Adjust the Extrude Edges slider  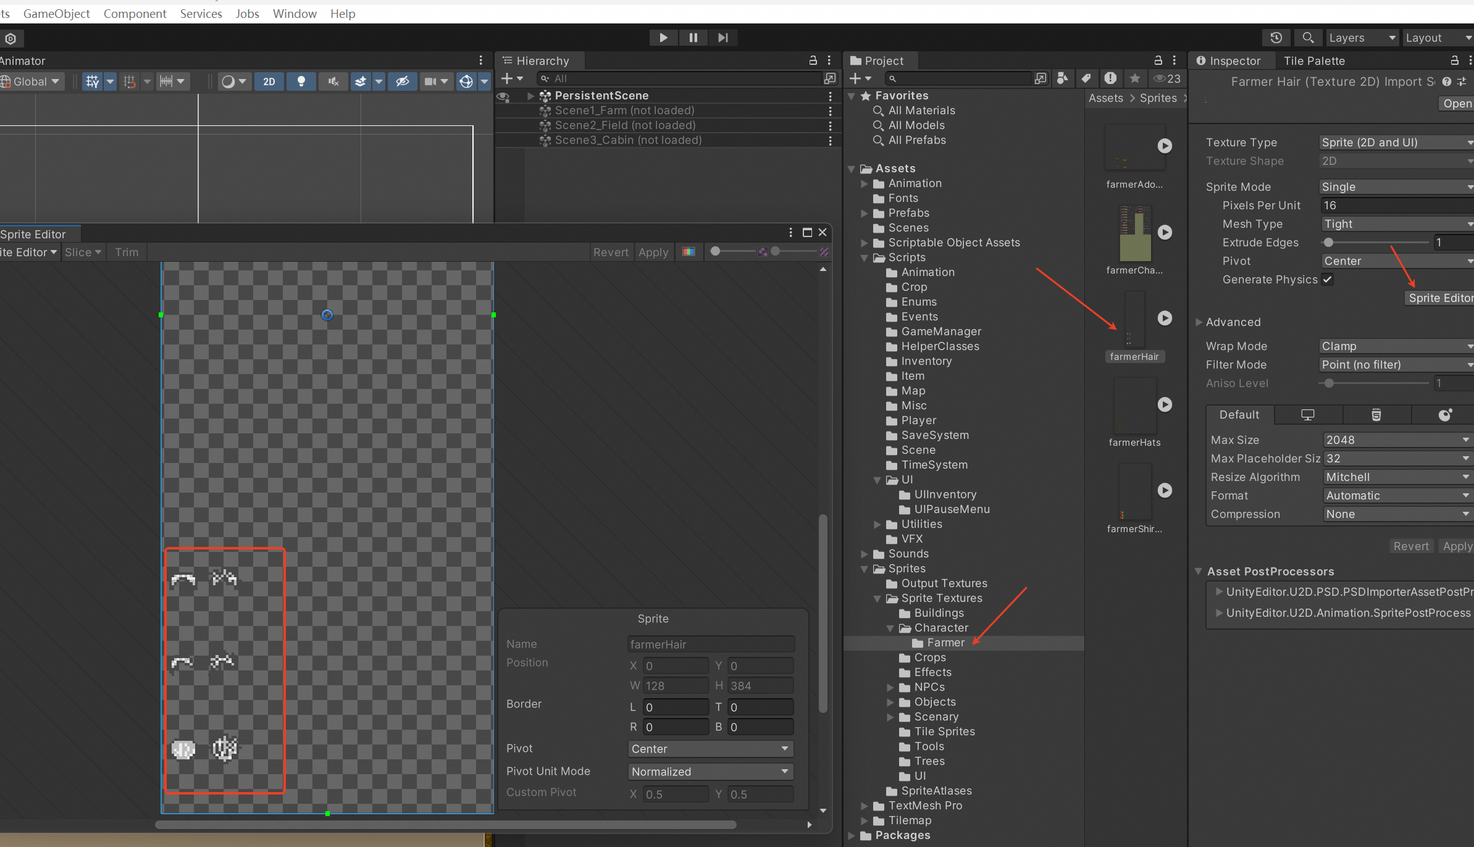point(1329,243)
